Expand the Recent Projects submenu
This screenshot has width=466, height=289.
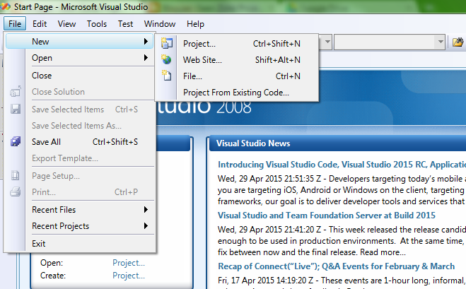79,226
